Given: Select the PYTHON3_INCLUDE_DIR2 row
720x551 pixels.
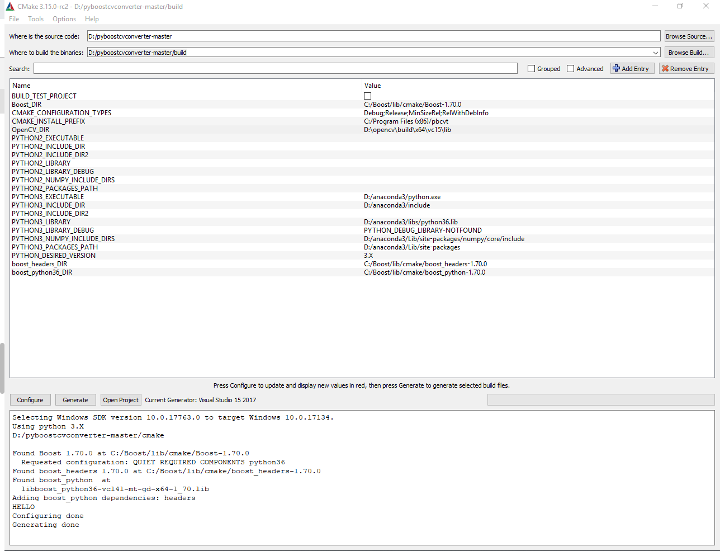Looking at the screenshot, I should [x=362, y=214].
